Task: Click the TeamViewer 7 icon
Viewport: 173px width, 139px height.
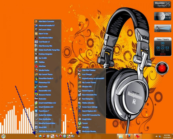Action: (36, 111)
